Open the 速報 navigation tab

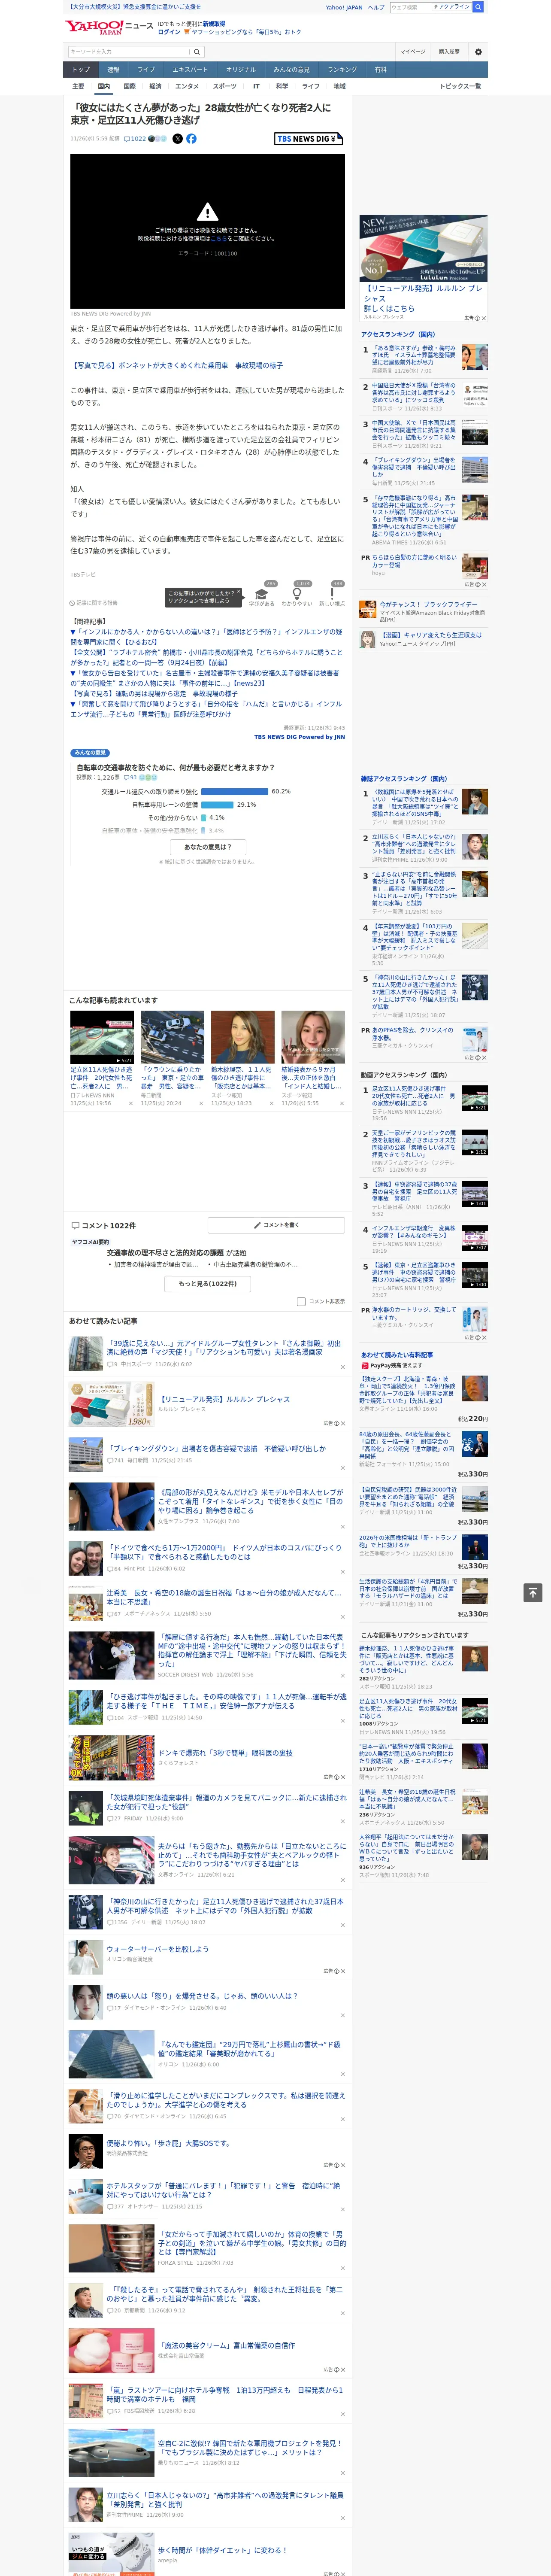pyautogui.click(x=113, y=70)
